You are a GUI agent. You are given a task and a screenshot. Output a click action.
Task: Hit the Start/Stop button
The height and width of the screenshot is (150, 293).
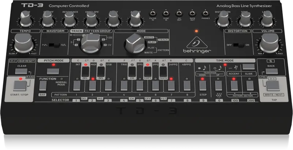[20, 86]
